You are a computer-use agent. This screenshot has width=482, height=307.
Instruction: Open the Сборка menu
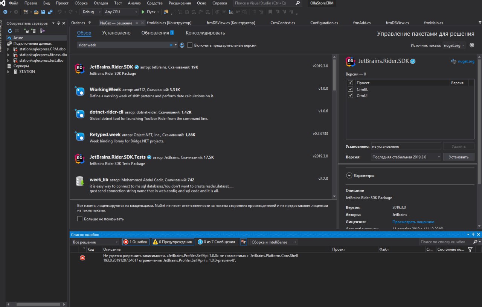(81, 3)
